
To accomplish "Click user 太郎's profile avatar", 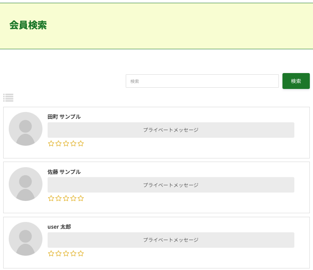I will 25,239.
